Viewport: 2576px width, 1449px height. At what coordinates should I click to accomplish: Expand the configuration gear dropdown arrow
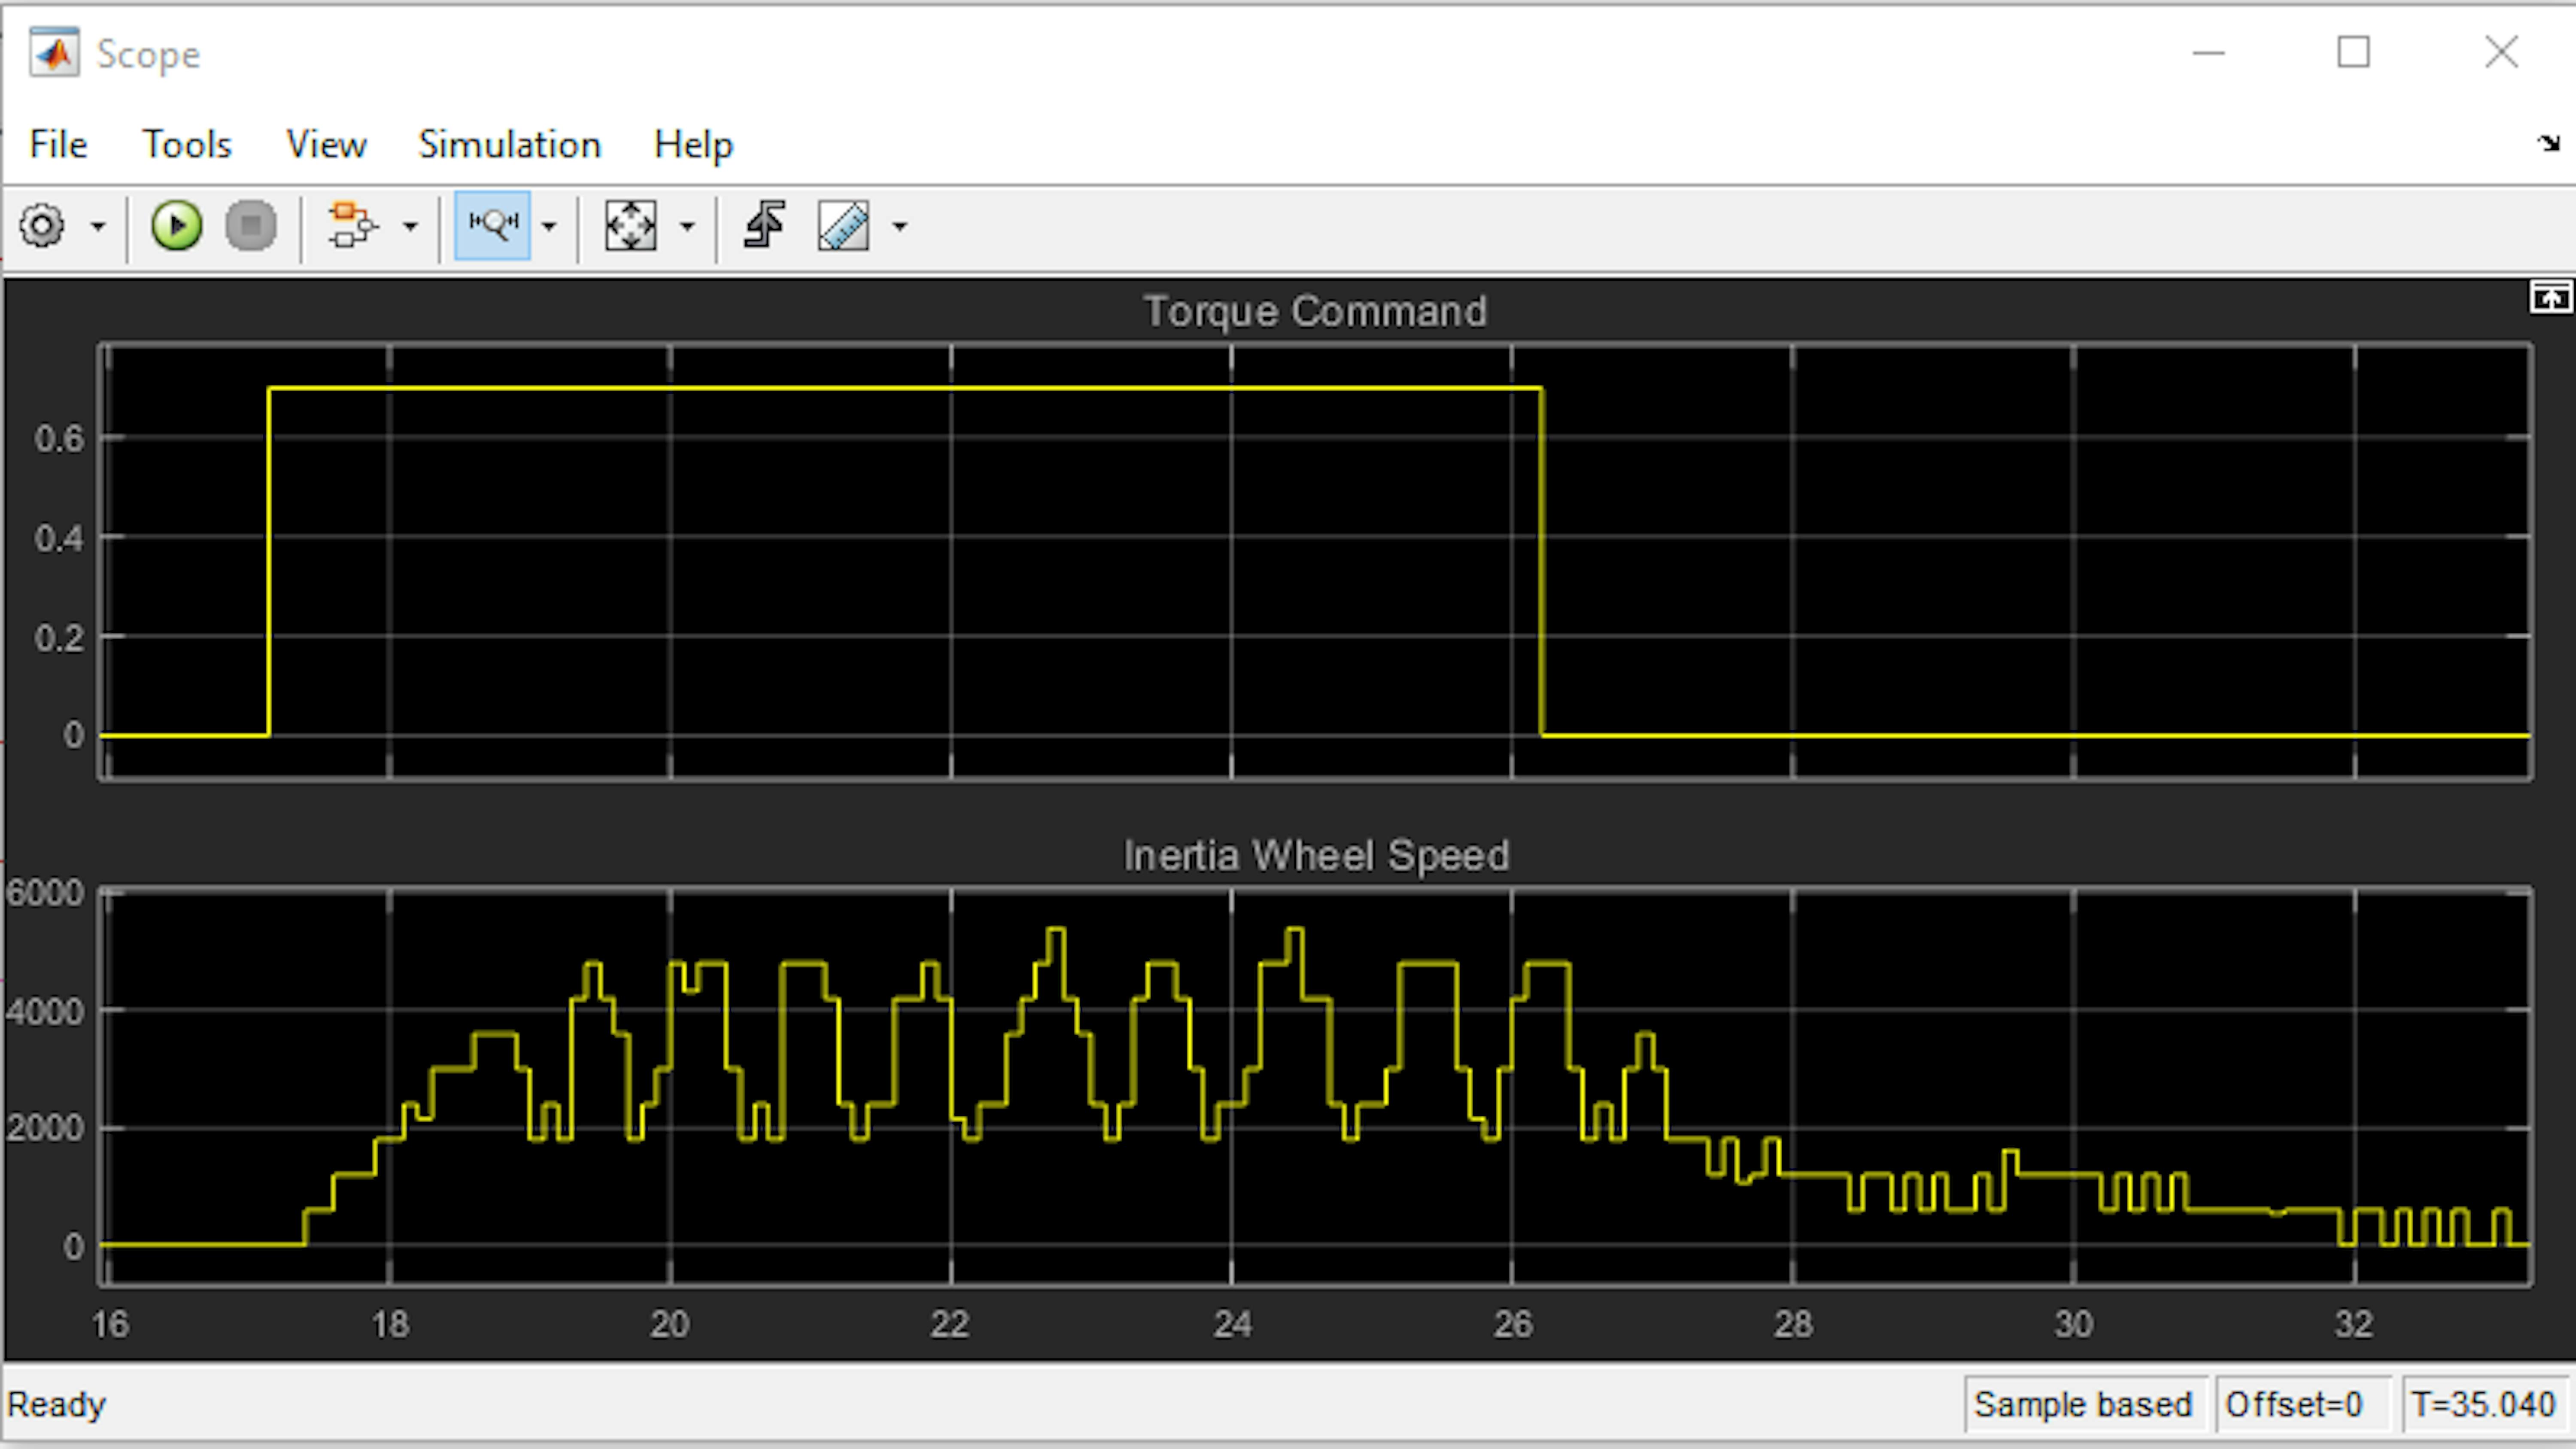(98, 227)
